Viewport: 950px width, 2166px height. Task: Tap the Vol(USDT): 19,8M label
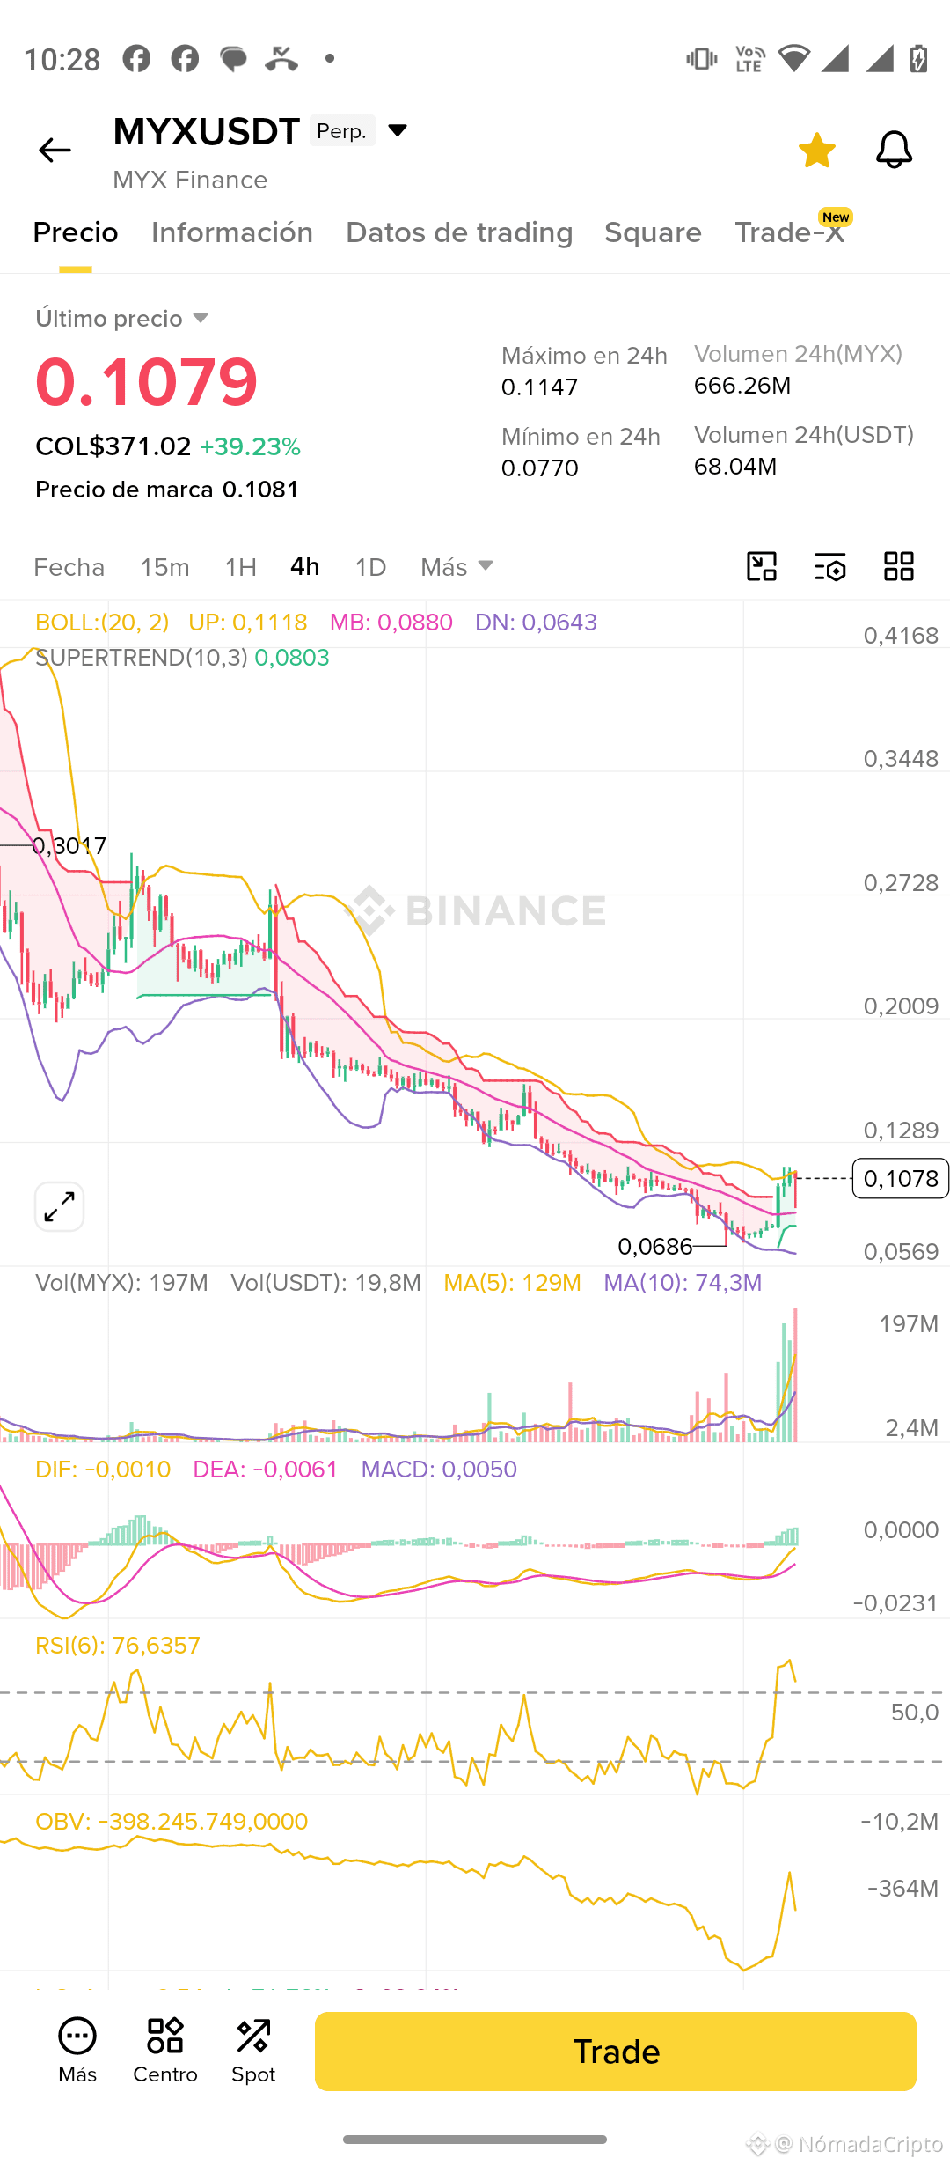pyautogui.click(x=326, y=1283)
